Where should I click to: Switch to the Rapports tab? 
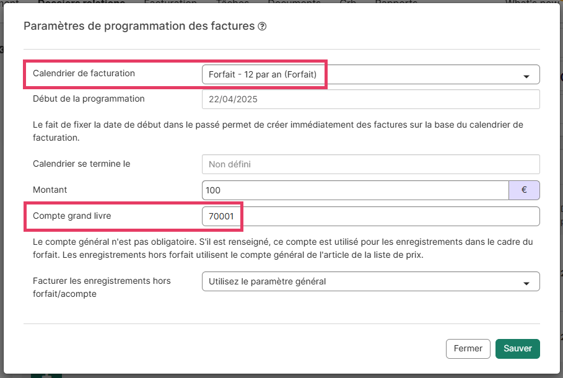(x=396, y=2)
